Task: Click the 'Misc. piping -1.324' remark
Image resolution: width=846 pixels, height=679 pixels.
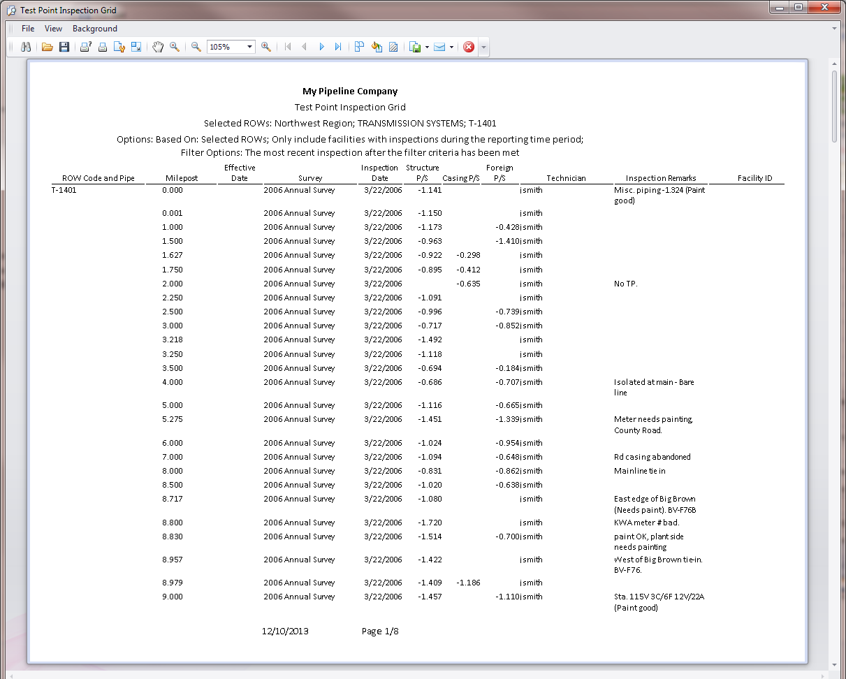Action: coord(659,195)
